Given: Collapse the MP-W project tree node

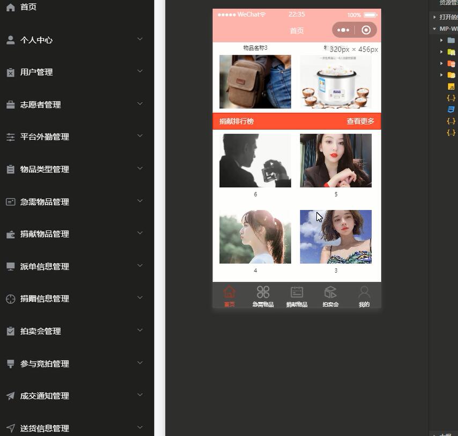Looking at the screenshot, I should click(434, 28).
